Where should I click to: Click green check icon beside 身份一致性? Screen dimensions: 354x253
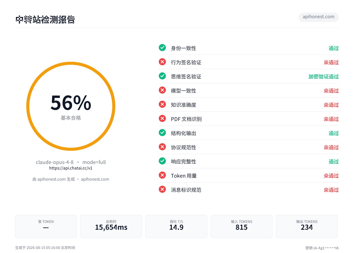click(x=162, y=48)
